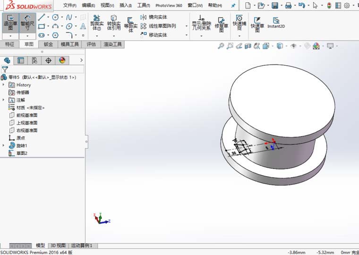
Task: Select the Spline sketch tool
Action: tap(69, 17)
